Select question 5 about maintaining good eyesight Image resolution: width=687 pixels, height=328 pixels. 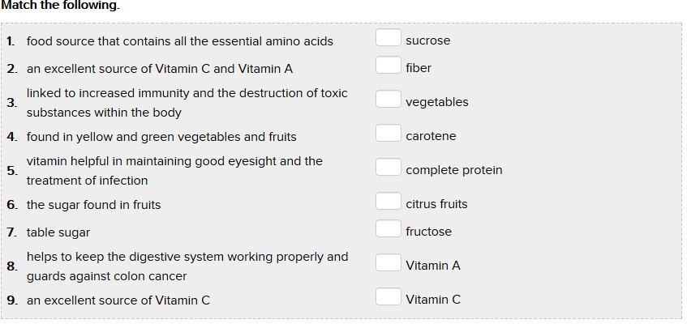click(174, 171)
